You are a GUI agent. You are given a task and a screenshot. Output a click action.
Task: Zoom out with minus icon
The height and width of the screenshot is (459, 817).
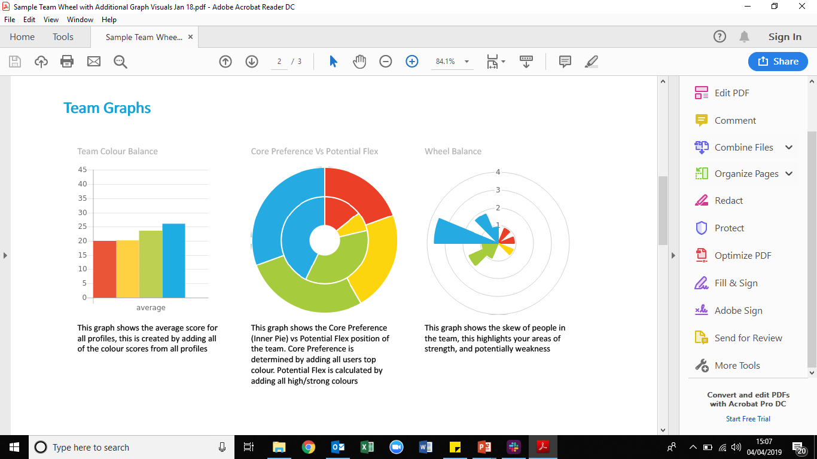click(386, 62)
